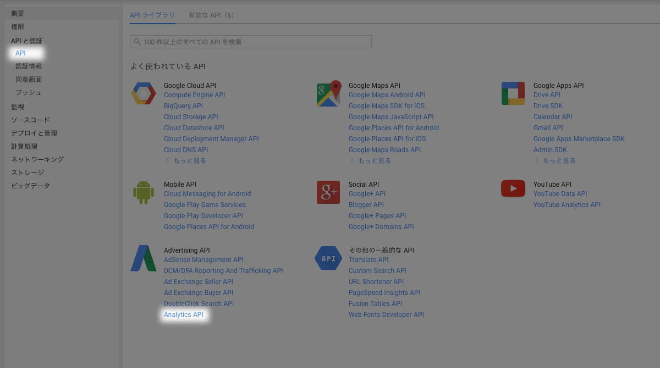
Task: Open the Admin SDK link
Action: tap(550, 150)
